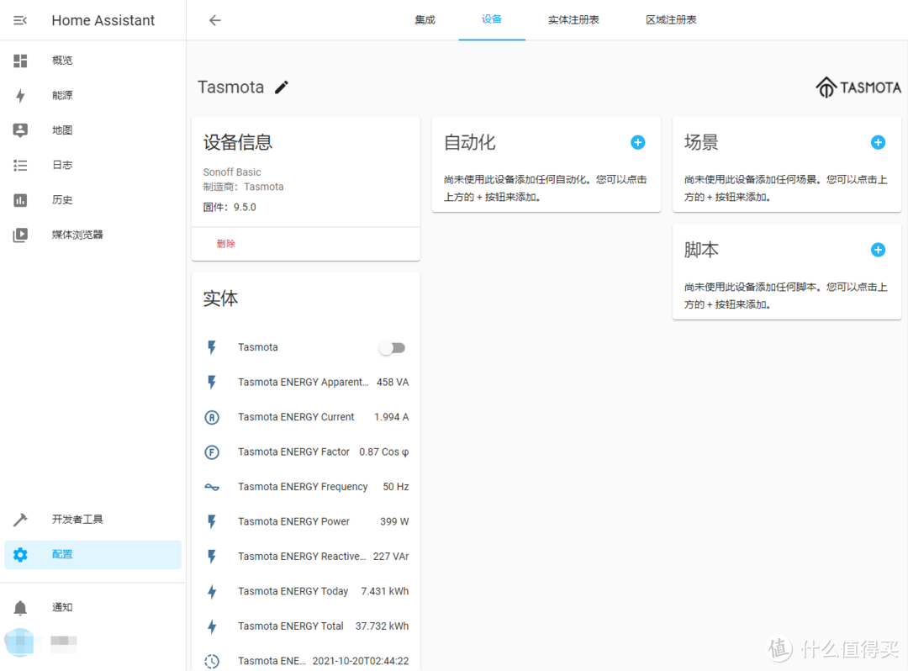The image size is (908, 671).
Task: Open the 历史 history chart icon
Action: [x=20, y=200]
